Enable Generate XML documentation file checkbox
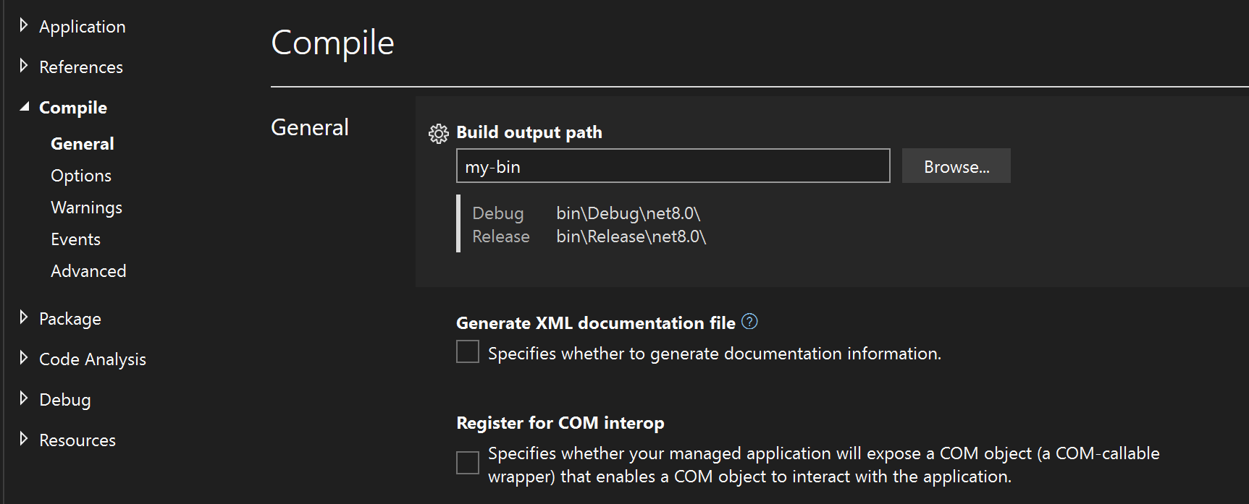This screenshot has height=504, width=1249. click(x=468, y=352)
